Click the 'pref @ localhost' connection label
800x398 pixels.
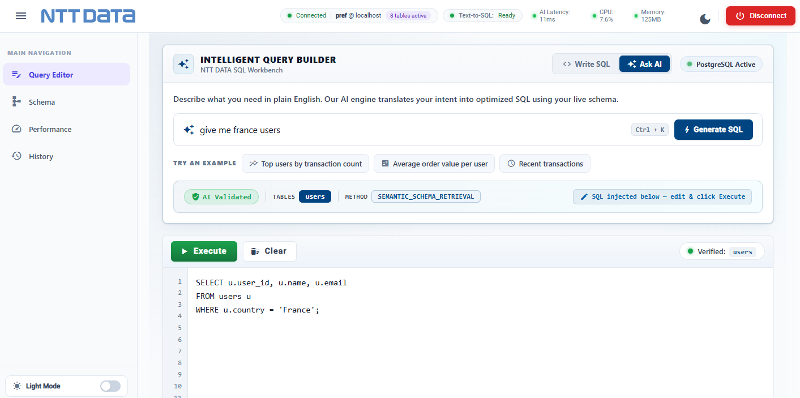click(358, 15)
